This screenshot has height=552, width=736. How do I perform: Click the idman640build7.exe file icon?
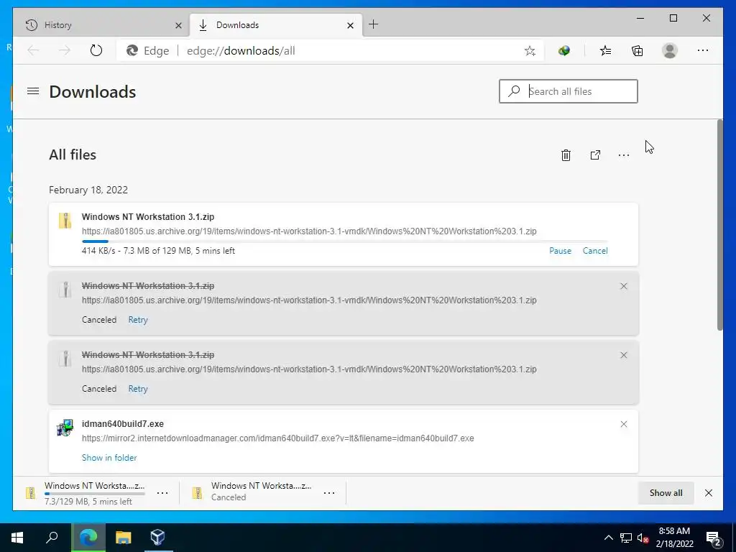pyautogui.click(x=65, y=428)
